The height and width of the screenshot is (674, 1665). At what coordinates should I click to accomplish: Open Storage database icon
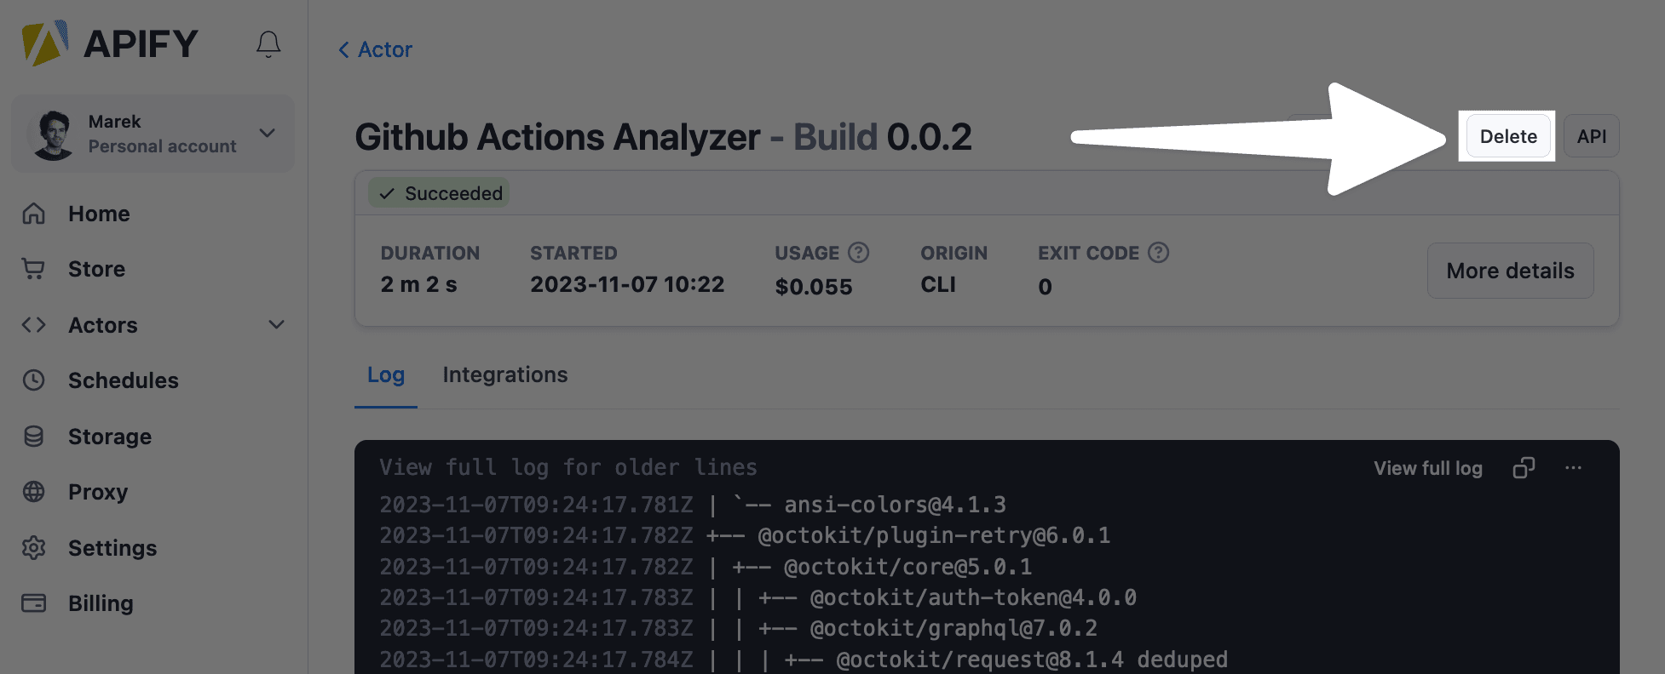(33, 437)
